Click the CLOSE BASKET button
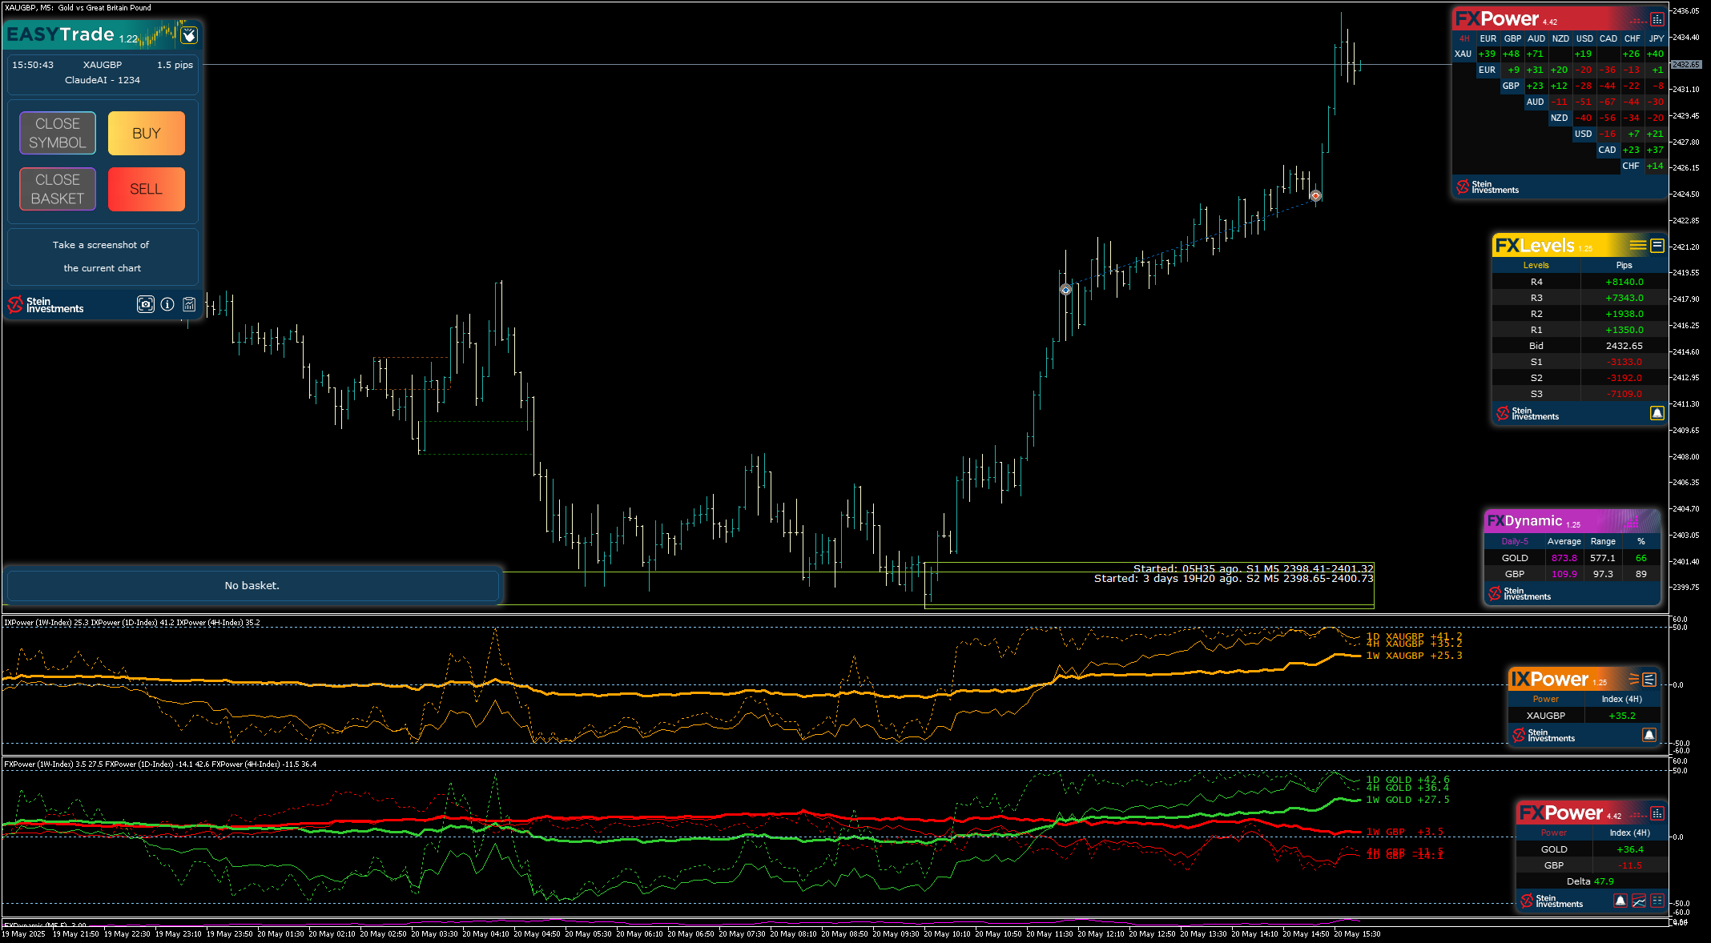Screen dimensions: 1711x943 tap(58, 189)
